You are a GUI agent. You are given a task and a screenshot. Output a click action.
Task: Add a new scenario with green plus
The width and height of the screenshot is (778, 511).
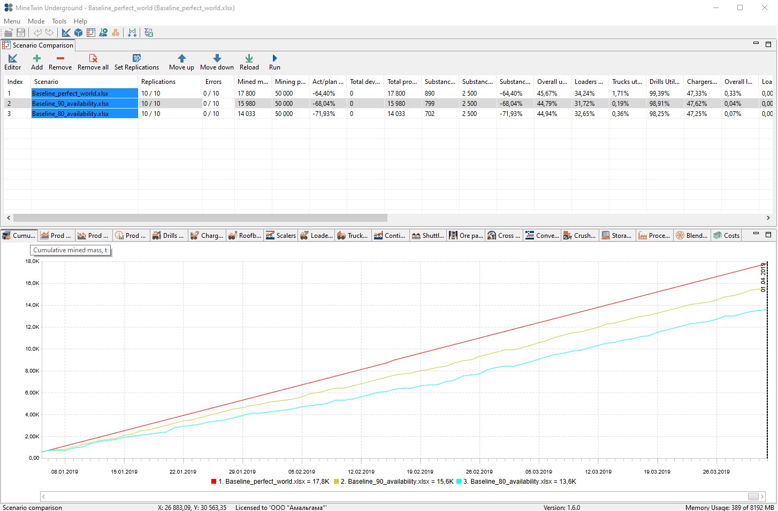point(37,62)
